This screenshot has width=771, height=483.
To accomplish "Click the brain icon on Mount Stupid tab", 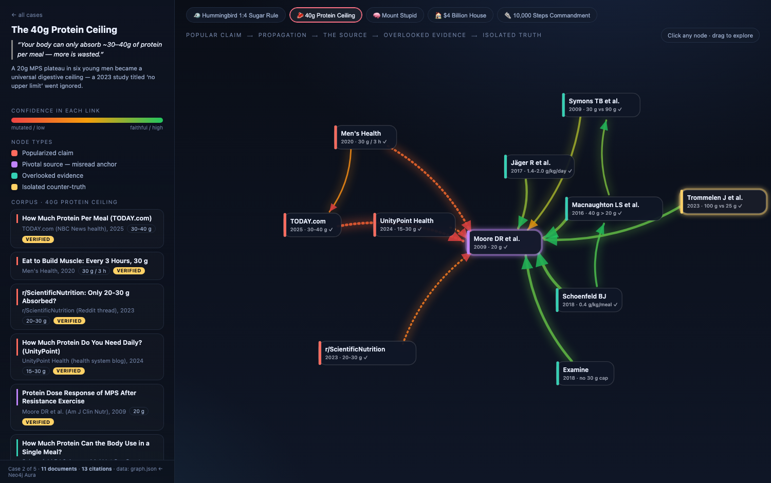I will click(377, 15).
